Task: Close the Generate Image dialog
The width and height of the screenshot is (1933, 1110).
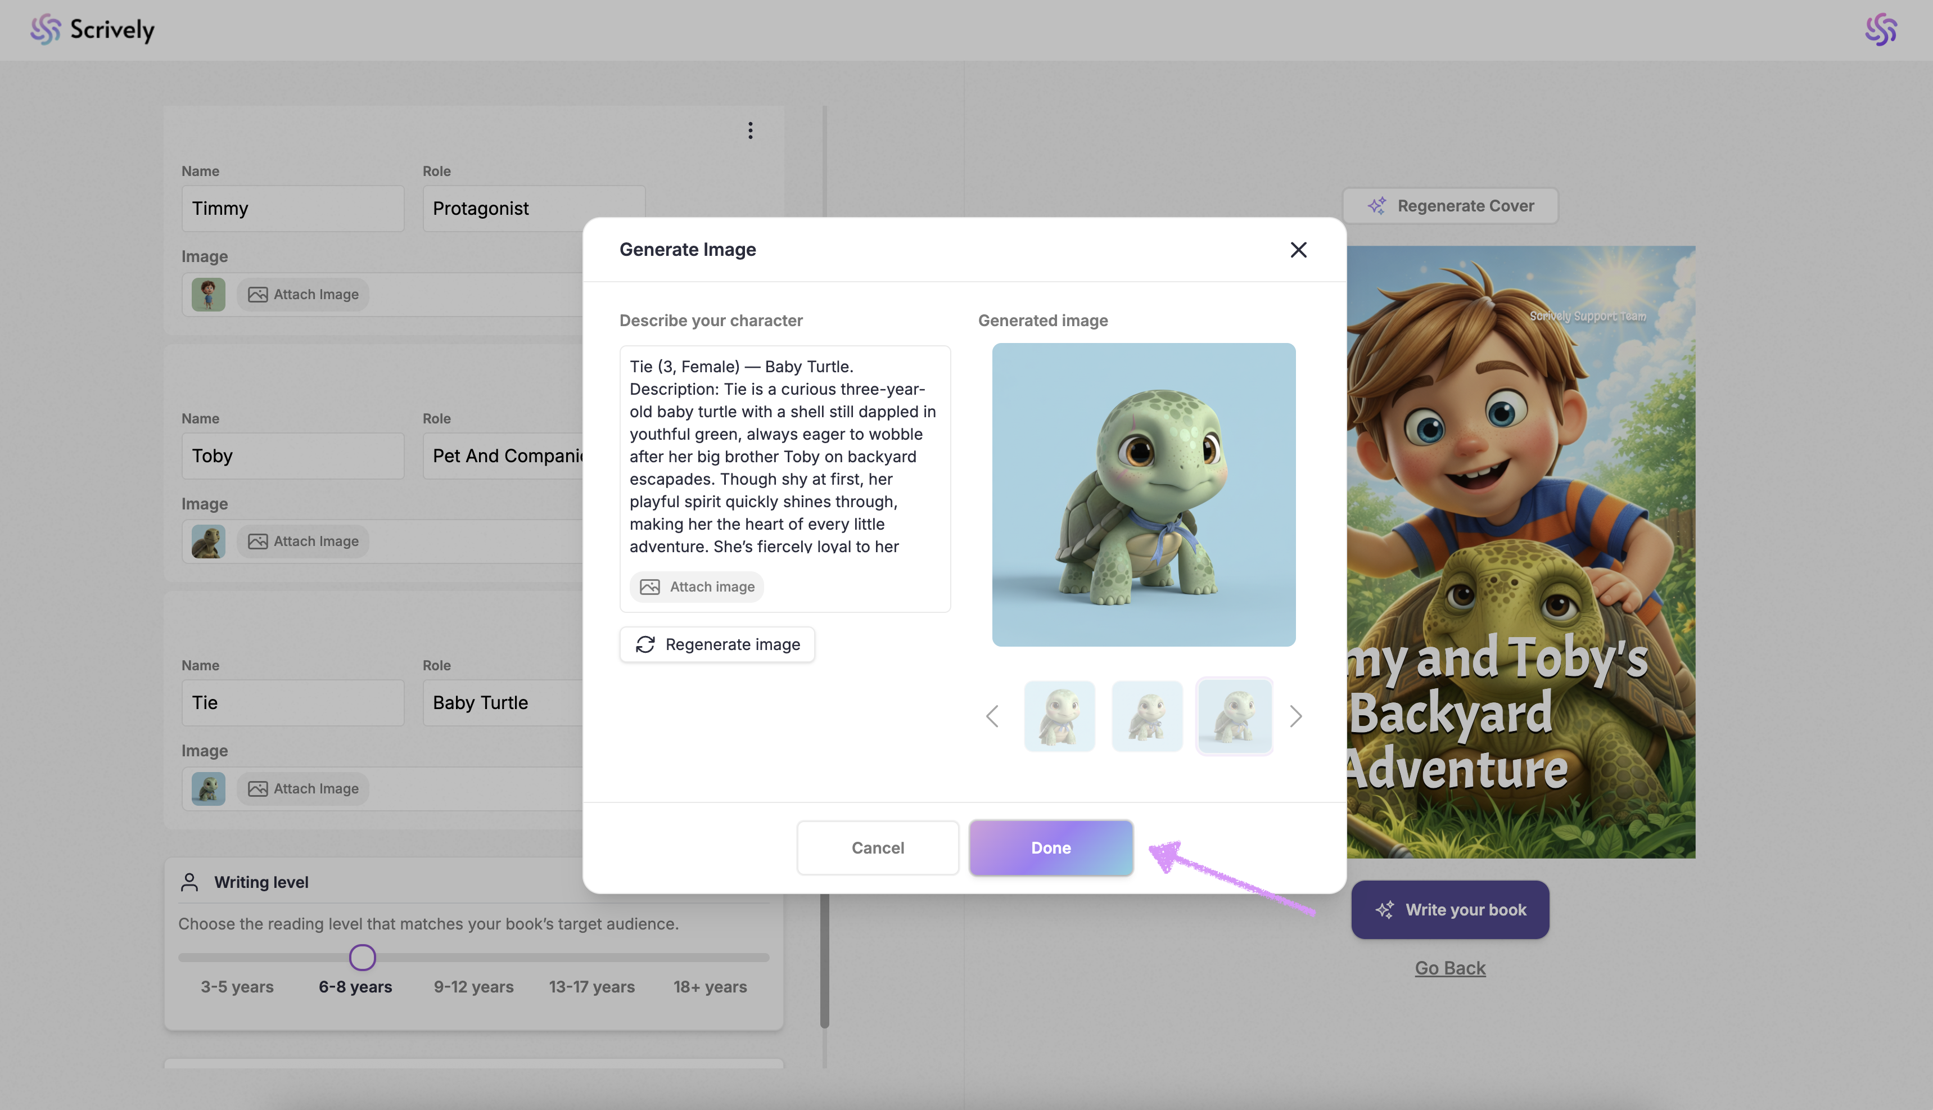Action: (1298, 250)
